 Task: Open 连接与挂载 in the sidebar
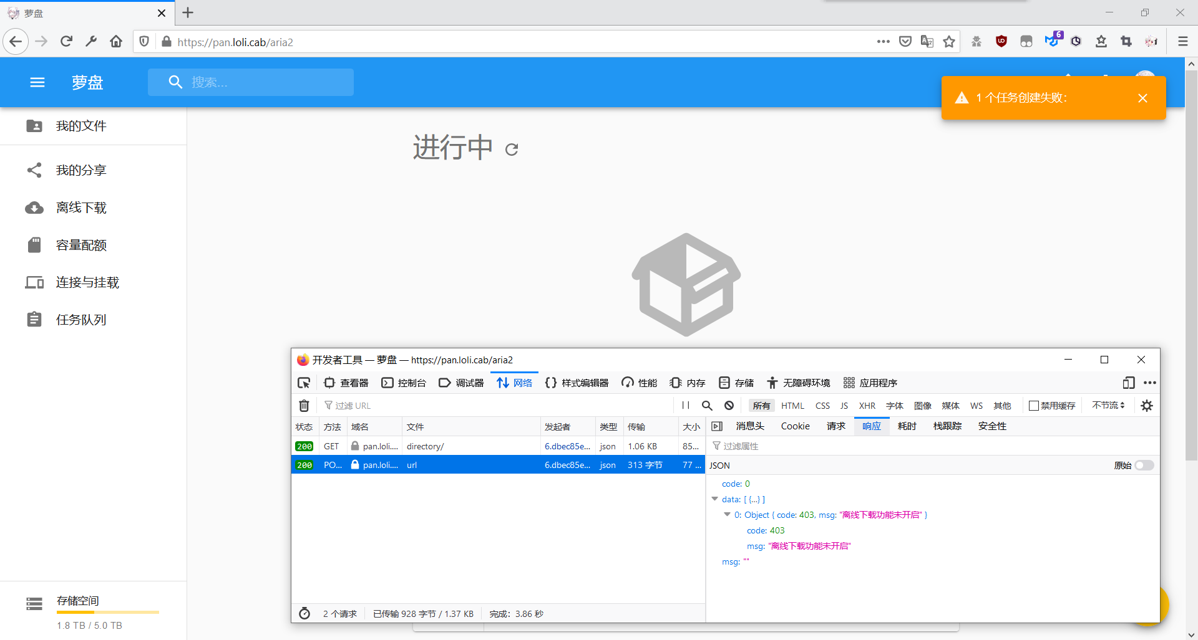(94, 282)
